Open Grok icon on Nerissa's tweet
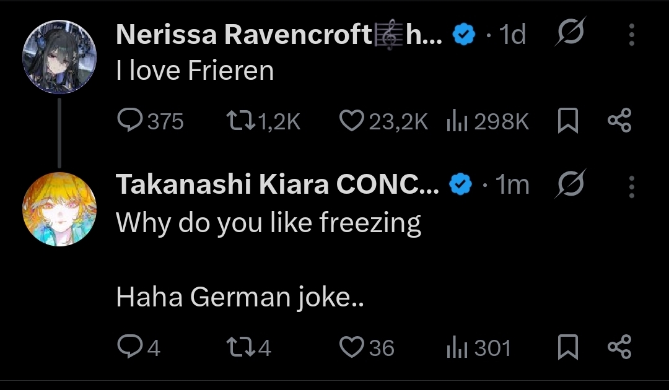The height and width of the screenshot is (390, 669). click(x=567, y=35)
